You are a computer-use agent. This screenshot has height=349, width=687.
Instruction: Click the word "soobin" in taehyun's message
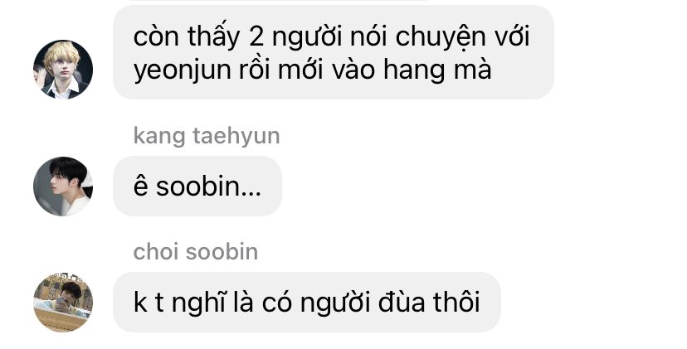pos(198,187)
